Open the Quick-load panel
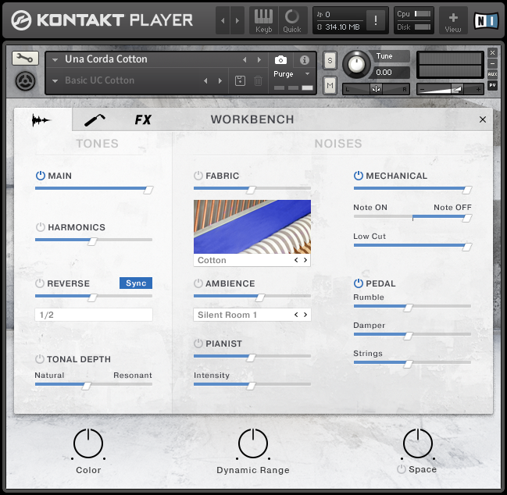507x495 pixels. click(x=292, y=20)
